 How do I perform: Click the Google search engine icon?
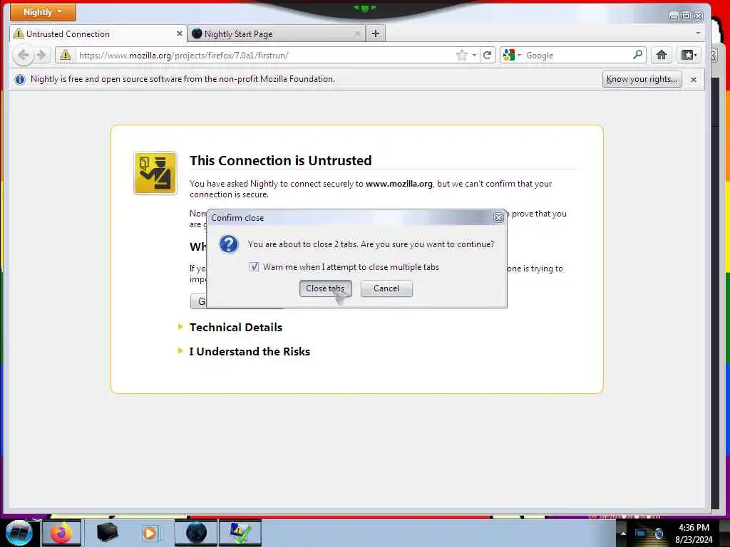(x=508, y=56)
